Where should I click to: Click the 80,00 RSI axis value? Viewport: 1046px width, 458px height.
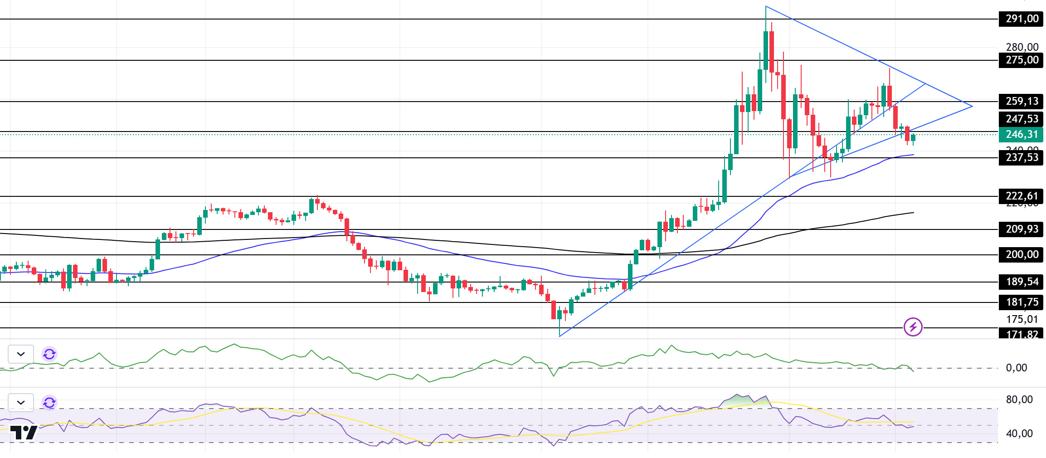click(1019, 400)
